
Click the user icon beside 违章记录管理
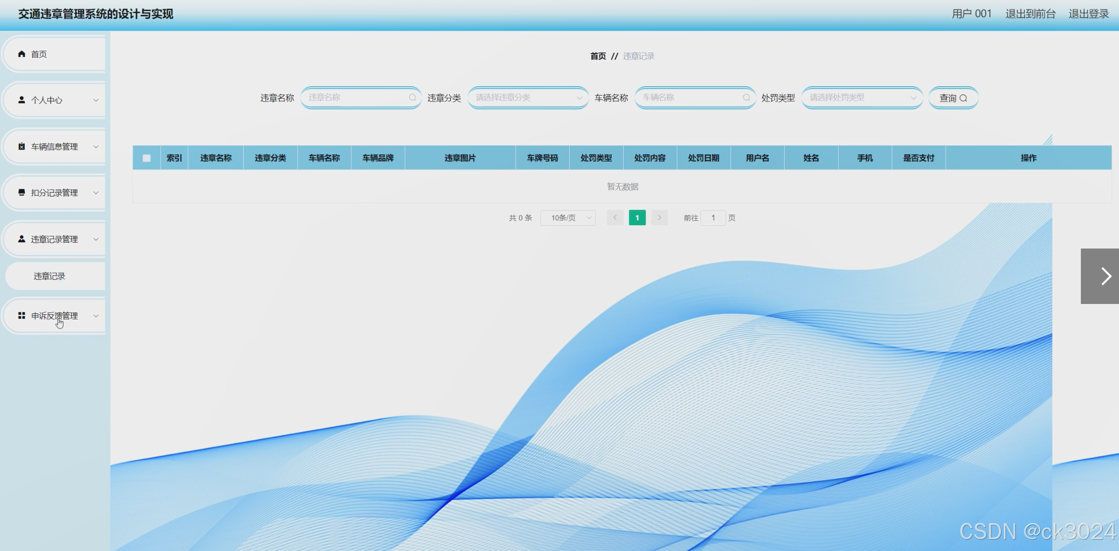21,239
